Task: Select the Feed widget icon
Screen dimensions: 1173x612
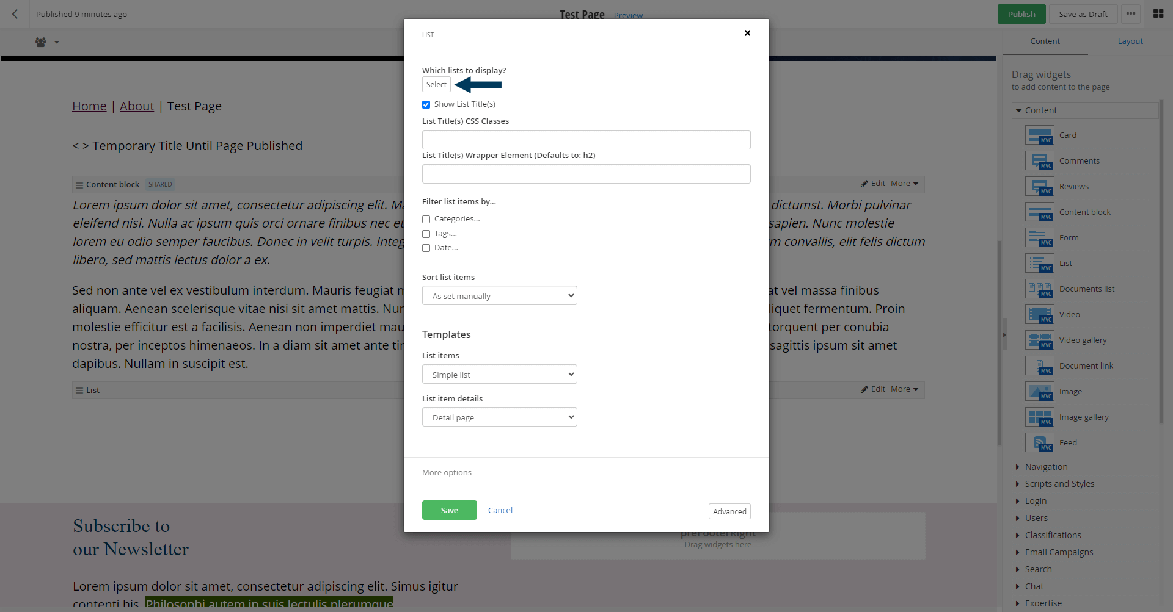Action: coord(1039,442)
